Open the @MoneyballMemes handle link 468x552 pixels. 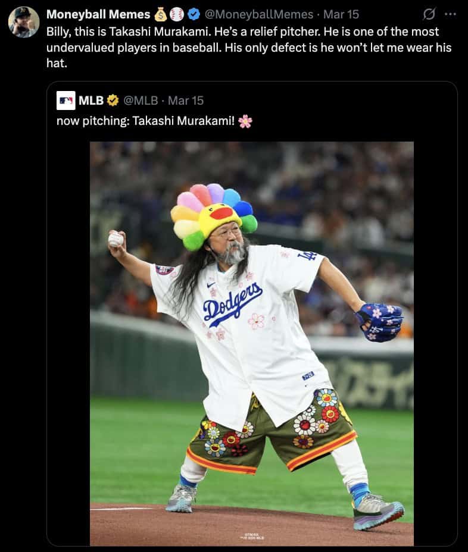click(258, 14)
